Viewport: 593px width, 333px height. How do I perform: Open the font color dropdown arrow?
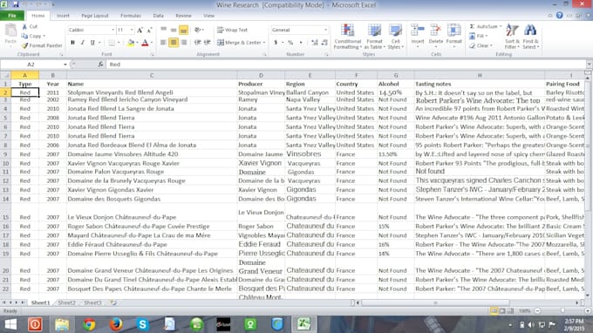pyautogui.click(x=152, y=43)
